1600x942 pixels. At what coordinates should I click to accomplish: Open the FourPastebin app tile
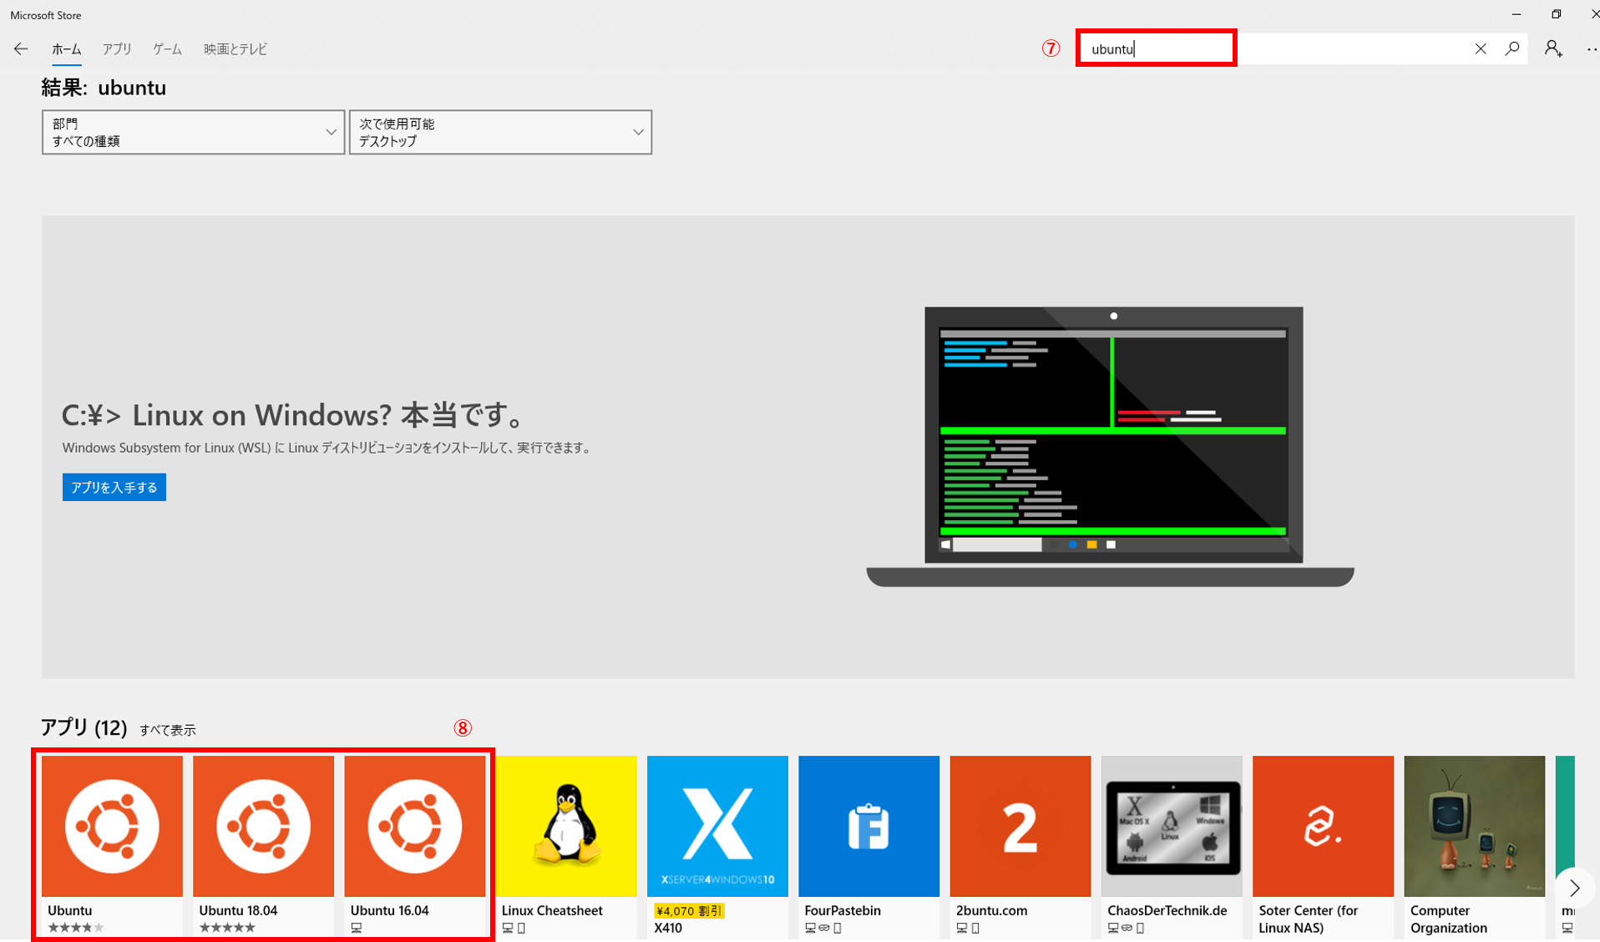(x=868, y=827)
